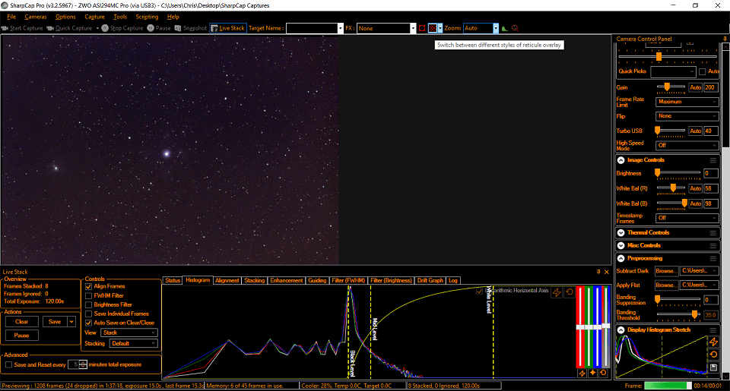The image size is (730, 391).
Task: Click Browse for Subtract Dark
Action: [x=666, y=271]
